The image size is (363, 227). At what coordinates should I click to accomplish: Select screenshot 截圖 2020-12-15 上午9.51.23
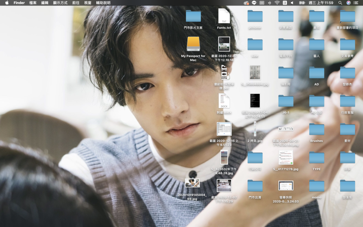(x=224, y=129)
